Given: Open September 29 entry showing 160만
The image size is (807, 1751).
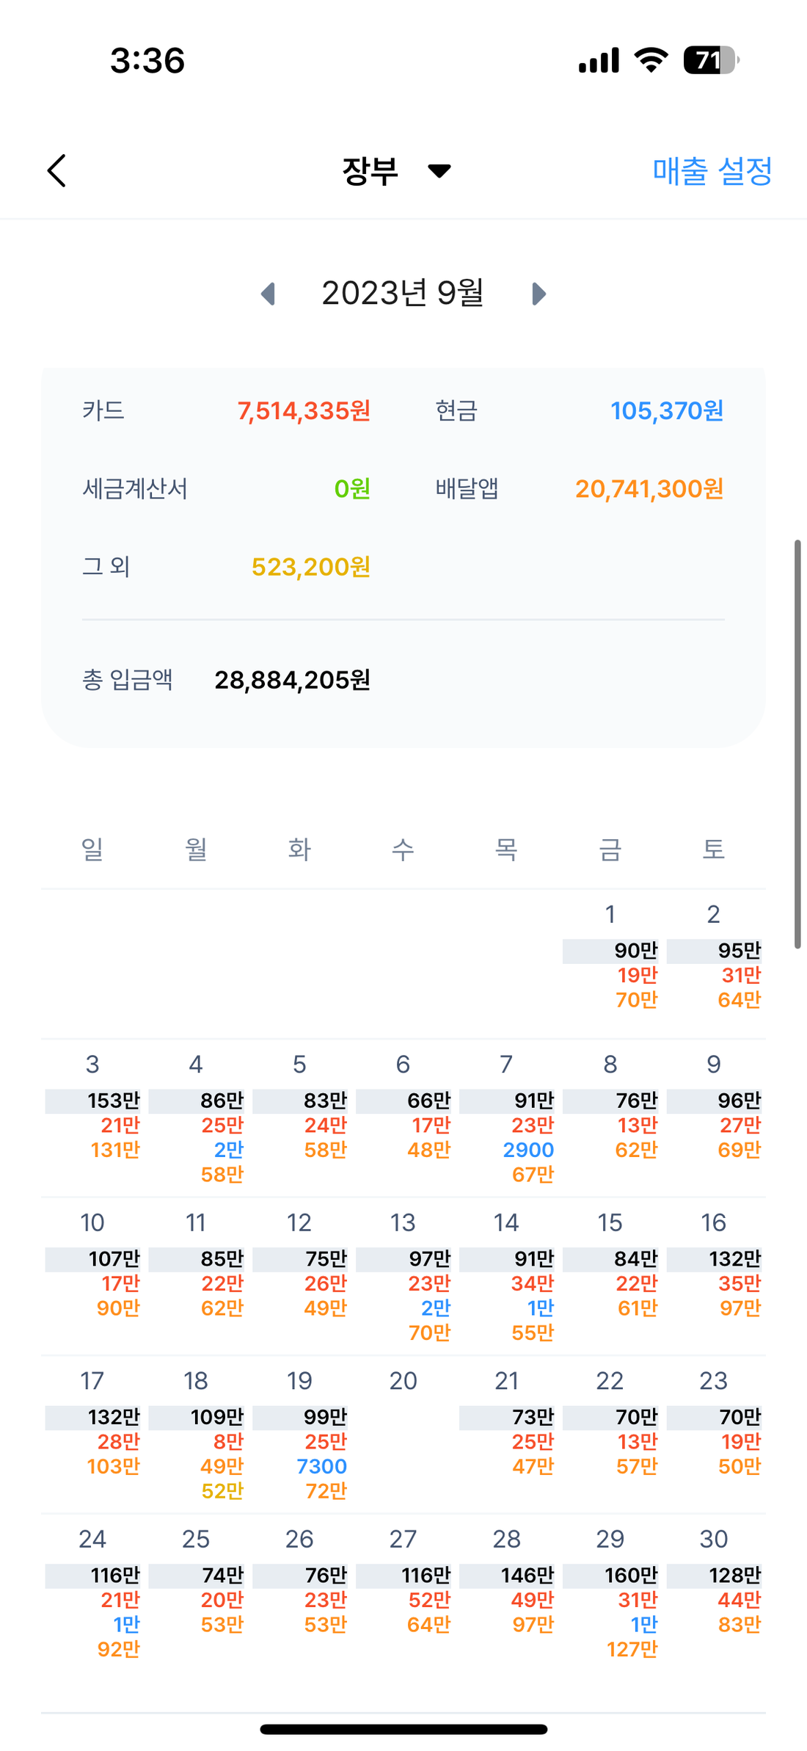Looking at the screenshot, I should point(610,1539).
